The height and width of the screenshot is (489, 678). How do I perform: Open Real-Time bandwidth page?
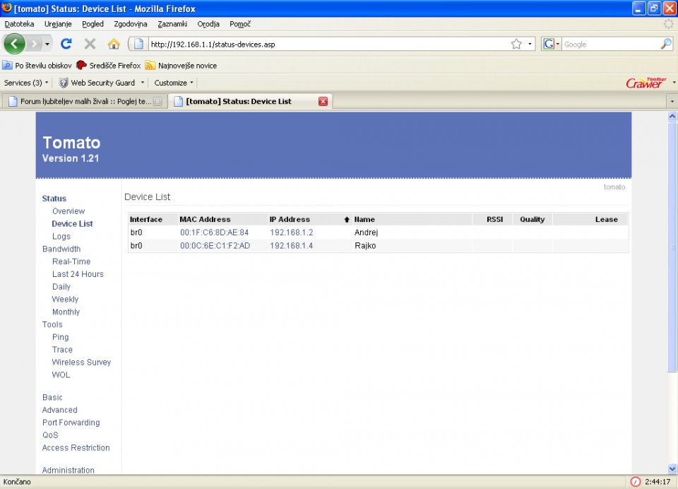pyautogui.click(x=71, y=261)
